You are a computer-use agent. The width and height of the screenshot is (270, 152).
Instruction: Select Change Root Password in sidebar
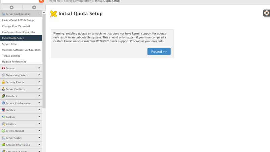(x=16, y=26)
